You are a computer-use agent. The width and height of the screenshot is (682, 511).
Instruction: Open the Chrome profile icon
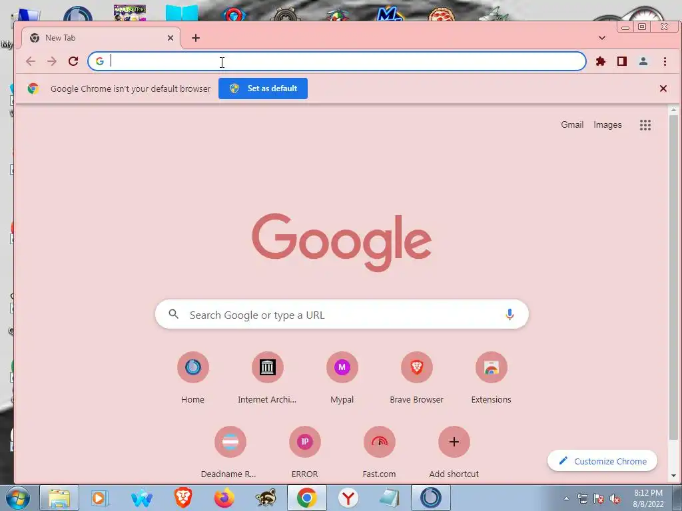coord(643,61)
